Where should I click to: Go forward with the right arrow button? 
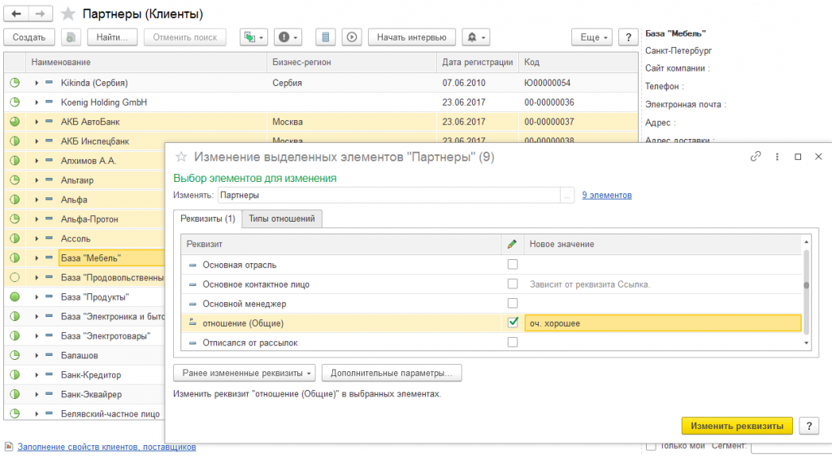(41, 14)
